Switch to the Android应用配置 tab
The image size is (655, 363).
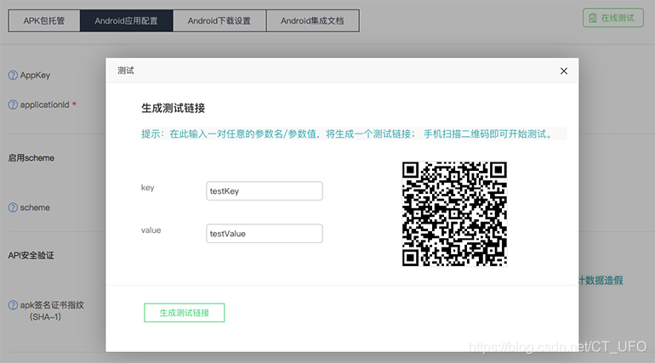[x=126, y=21]
